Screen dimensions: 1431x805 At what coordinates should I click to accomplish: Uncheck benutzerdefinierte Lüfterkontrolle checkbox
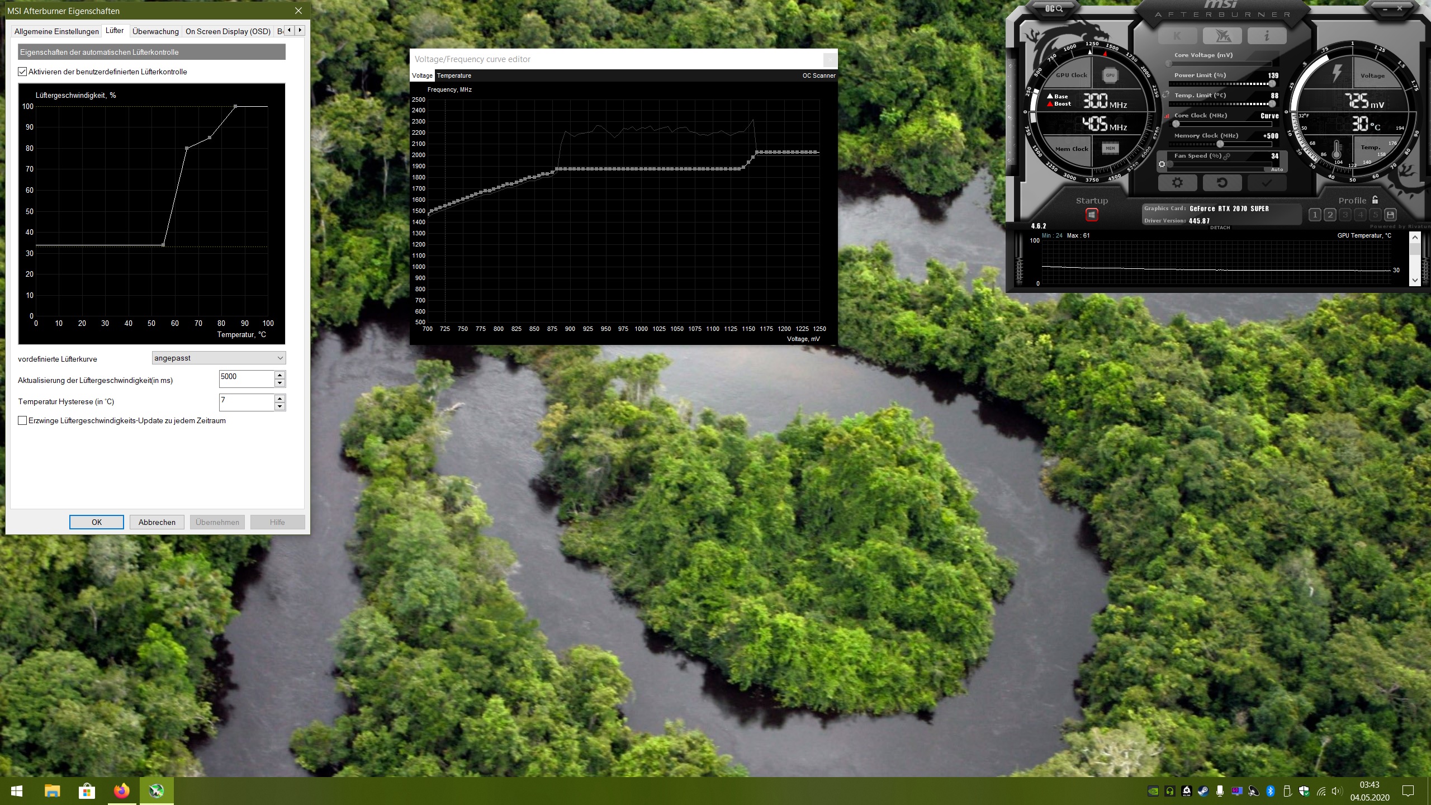(x=22, y=72)
